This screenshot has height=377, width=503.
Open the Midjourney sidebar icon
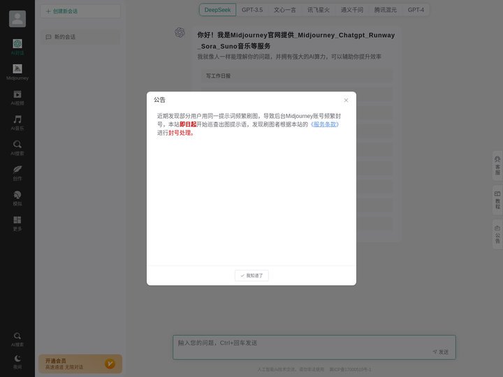coord(17,68)
